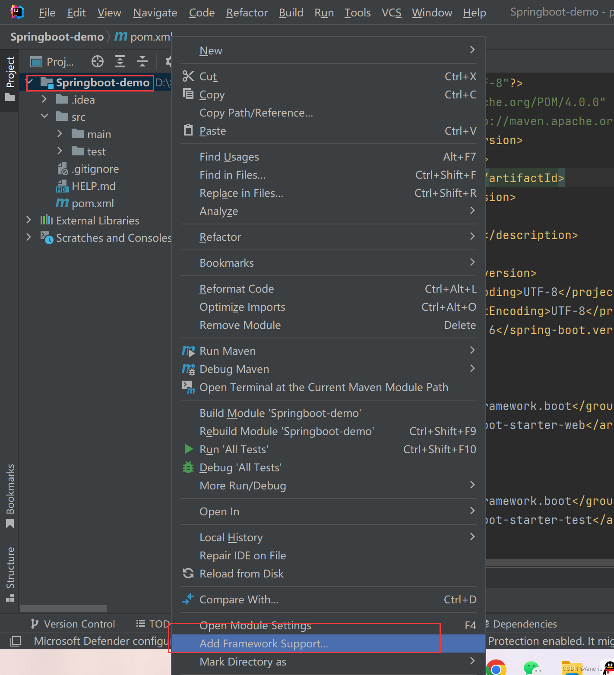Toggle the Bookmarks tool window sidebar tab
The image size is (614, 675).
tap(10, 496)
